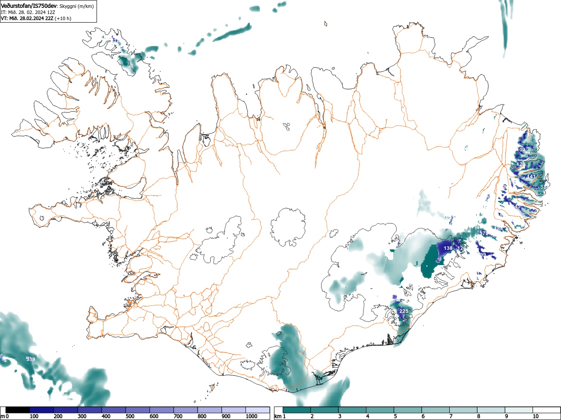
Task: Click the metre-scale swatch between 900 and 1000
Action: click(x=234, y=410)
